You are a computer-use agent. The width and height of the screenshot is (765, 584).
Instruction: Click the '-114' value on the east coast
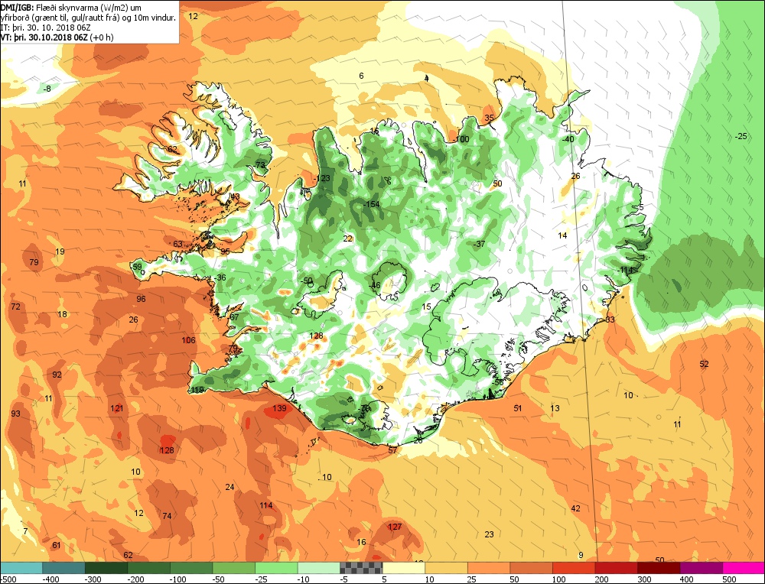(x=624, y=270)
